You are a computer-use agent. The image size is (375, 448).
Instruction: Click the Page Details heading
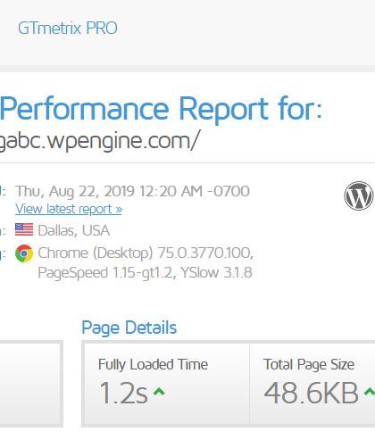129,328
